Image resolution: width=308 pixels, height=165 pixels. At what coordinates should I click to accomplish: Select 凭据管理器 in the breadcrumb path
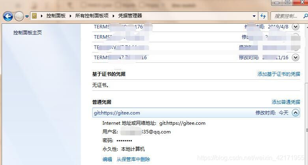coord(130,16)
